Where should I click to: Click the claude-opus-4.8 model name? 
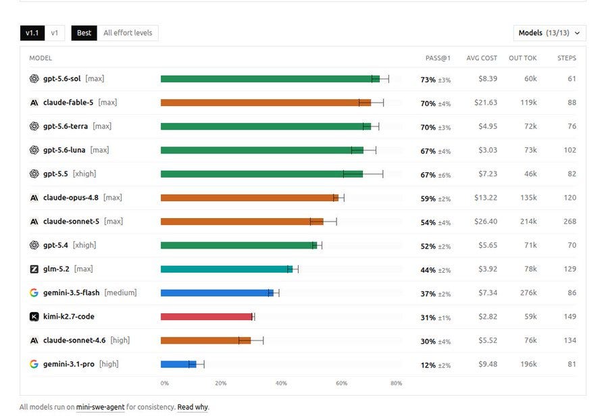71,198
